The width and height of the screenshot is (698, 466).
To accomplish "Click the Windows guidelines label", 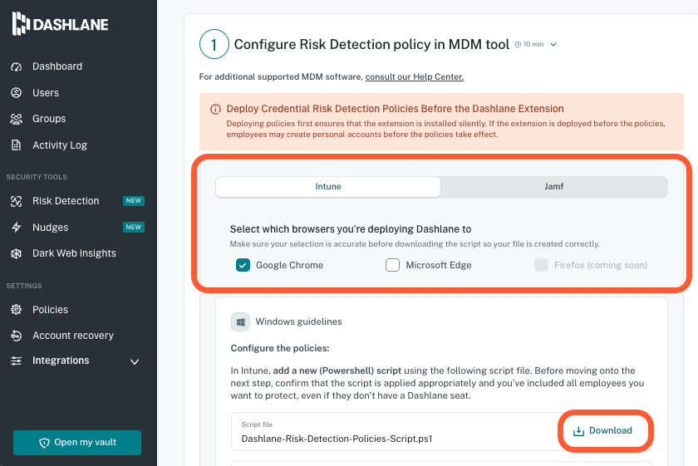I will [x=298, y=321].
